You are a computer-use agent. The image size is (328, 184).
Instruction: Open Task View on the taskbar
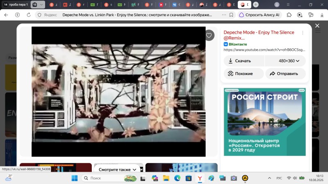coord(143,178)
